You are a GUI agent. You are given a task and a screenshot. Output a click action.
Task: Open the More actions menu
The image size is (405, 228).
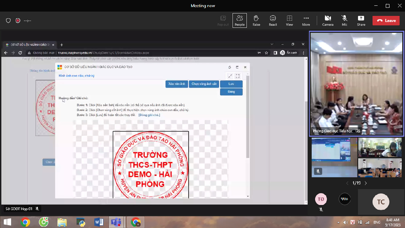pos(306,20)
